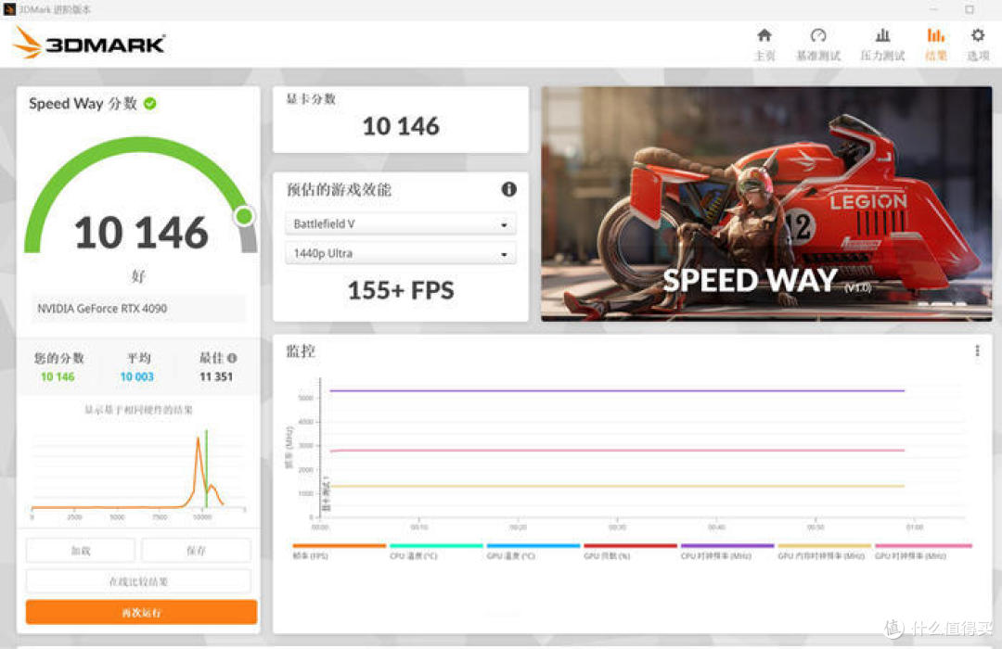Click the 155+ FPS estimate value

[x=401, y=290]
